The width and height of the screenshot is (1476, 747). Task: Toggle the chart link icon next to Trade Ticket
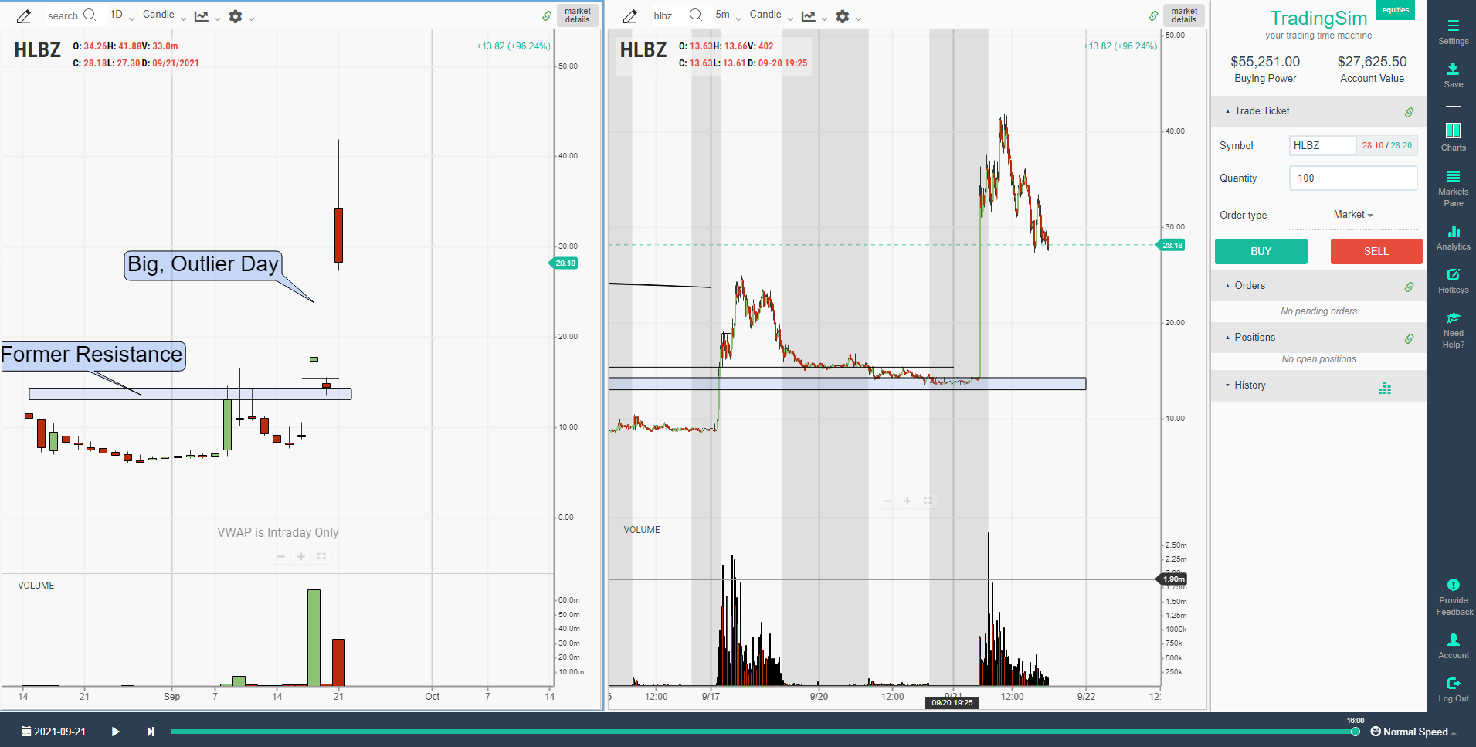[1410, 110]
